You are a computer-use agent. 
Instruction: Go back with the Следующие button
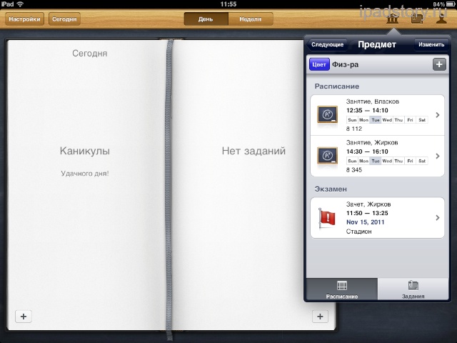point(327,44)
